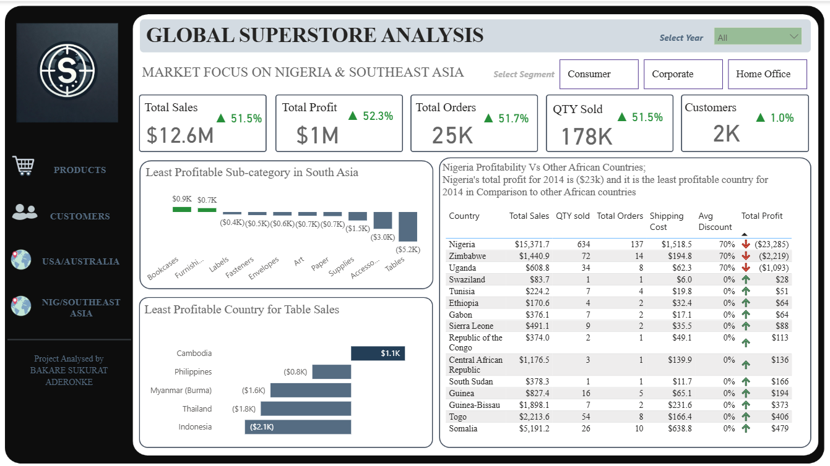Sort table by Total Orders header

[620, 216]
